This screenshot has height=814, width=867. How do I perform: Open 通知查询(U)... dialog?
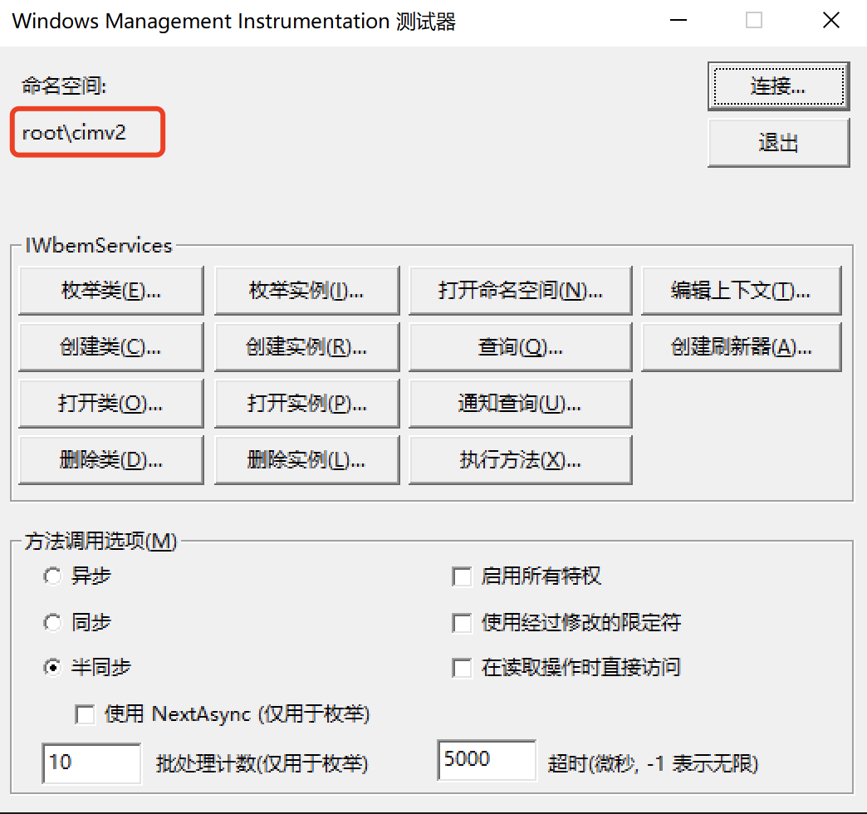pyautogui.click(x=521, y=404)
